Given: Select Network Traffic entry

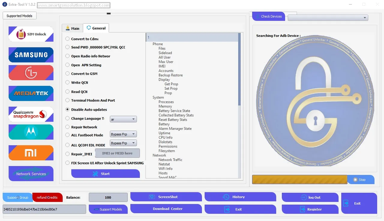Looking at the screenshot, I should pyautogui.click(x=170, y=160).
